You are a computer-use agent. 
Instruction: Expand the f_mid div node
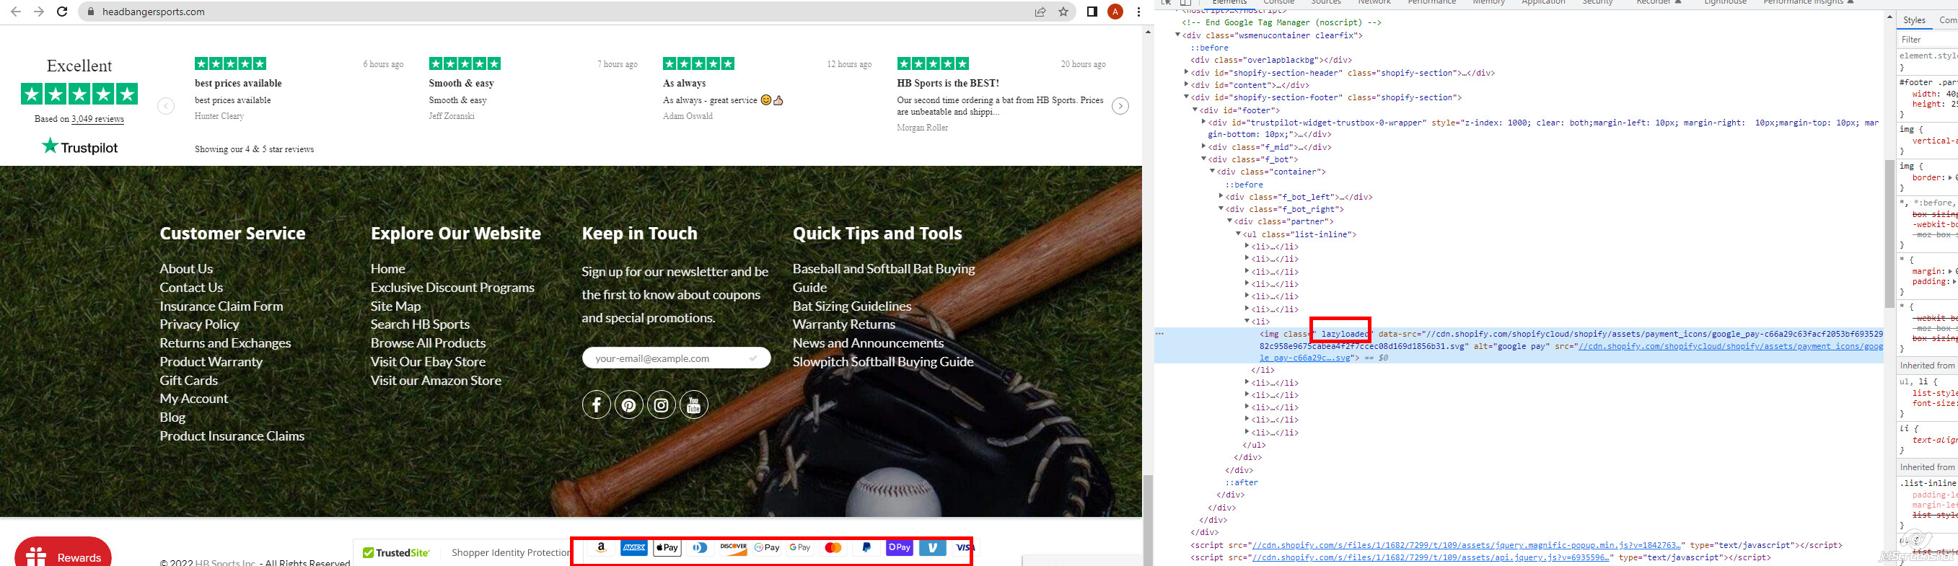[1203, 146]
